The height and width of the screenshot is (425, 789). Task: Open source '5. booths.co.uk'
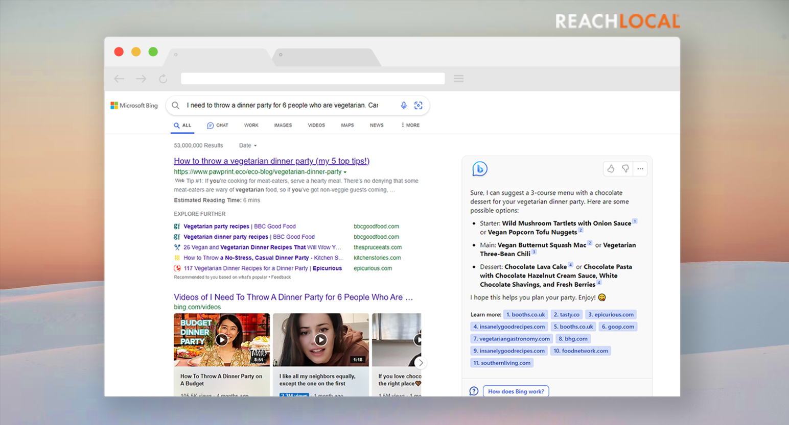click(x=573, y=327)
